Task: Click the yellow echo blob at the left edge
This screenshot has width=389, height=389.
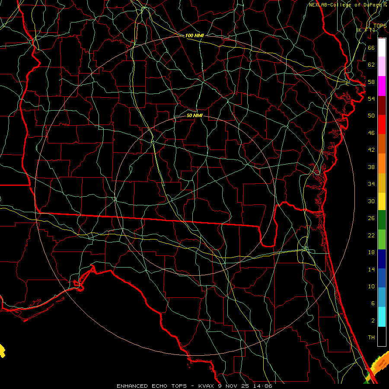Action: 2,351
